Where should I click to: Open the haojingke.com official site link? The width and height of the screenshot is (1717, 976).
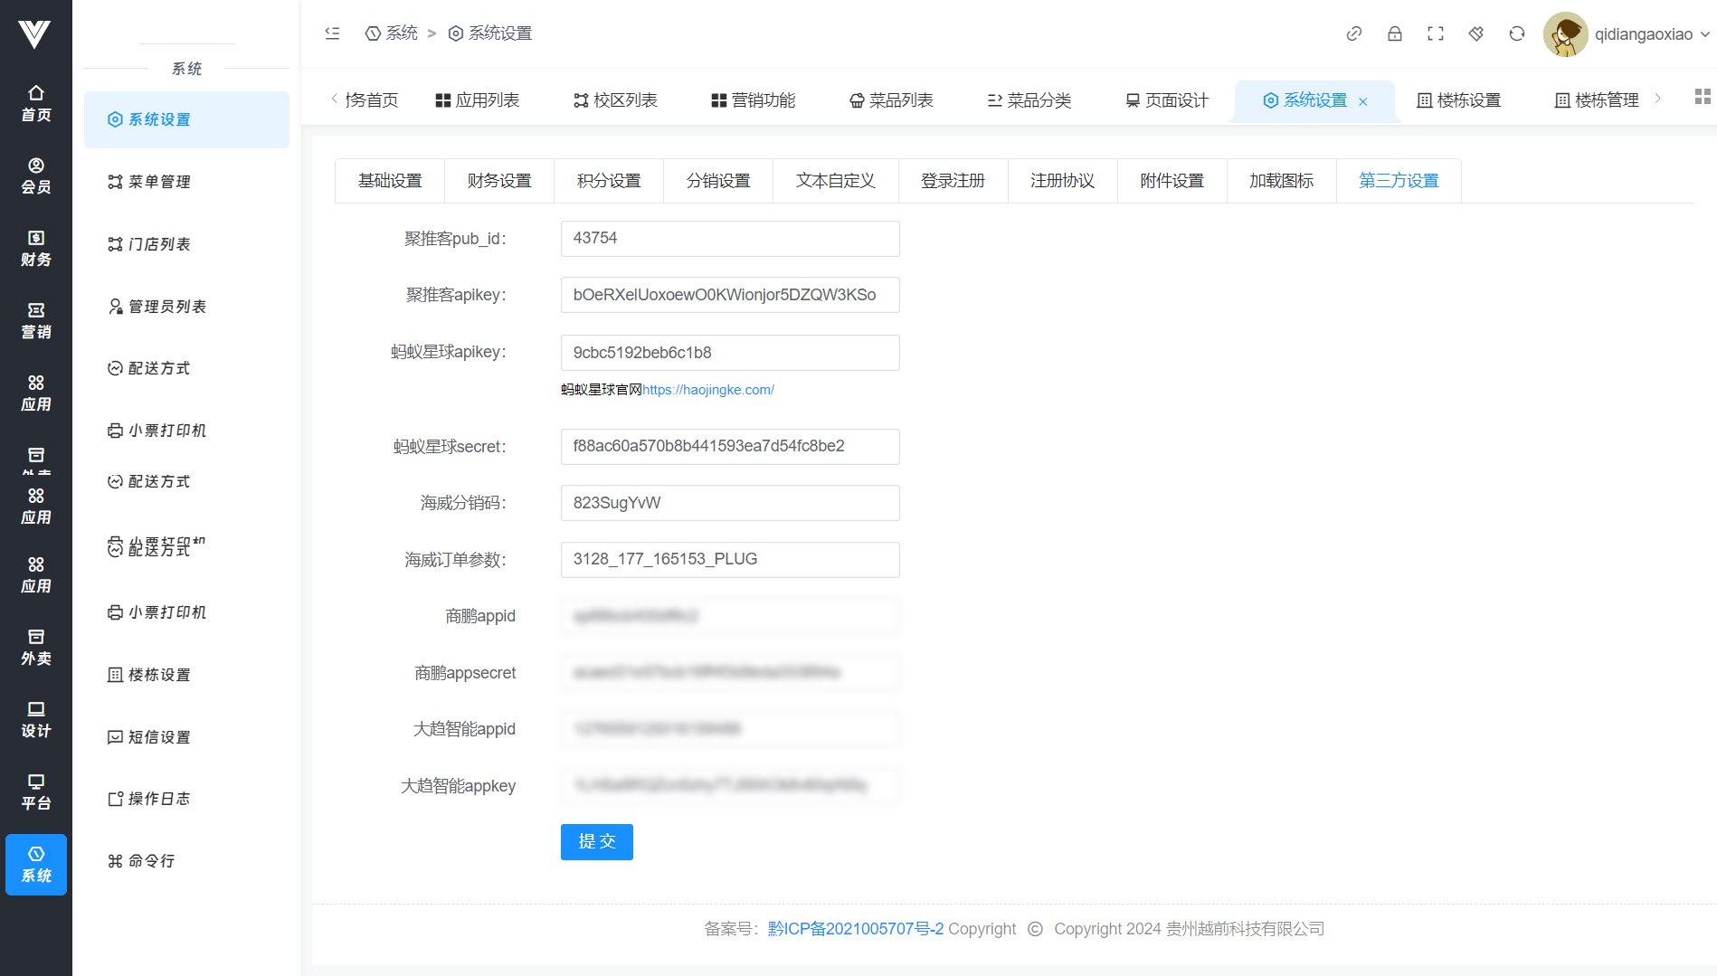[707, 390]
